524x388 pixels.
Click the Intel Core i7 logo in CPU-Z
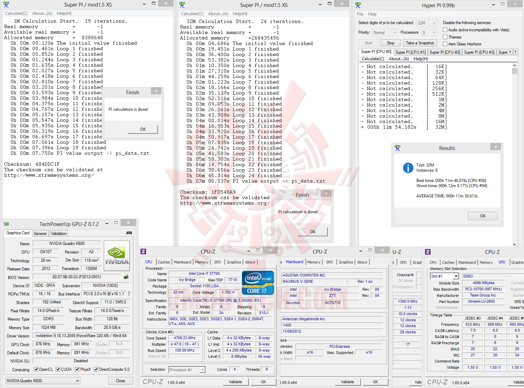(258, 283)
